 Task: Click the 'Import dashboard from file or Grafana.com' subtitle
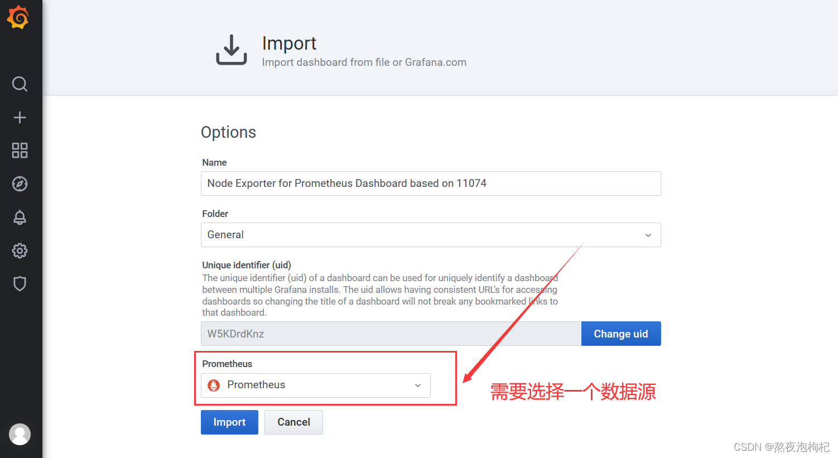click(x=364, y=62)
